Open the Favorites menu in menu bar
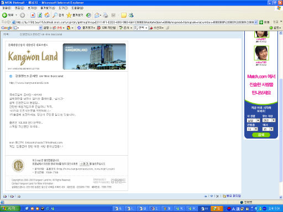 [48, 8]
